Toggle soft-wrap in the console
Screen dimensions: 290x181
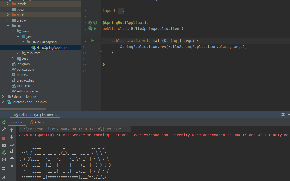point(12,144)
